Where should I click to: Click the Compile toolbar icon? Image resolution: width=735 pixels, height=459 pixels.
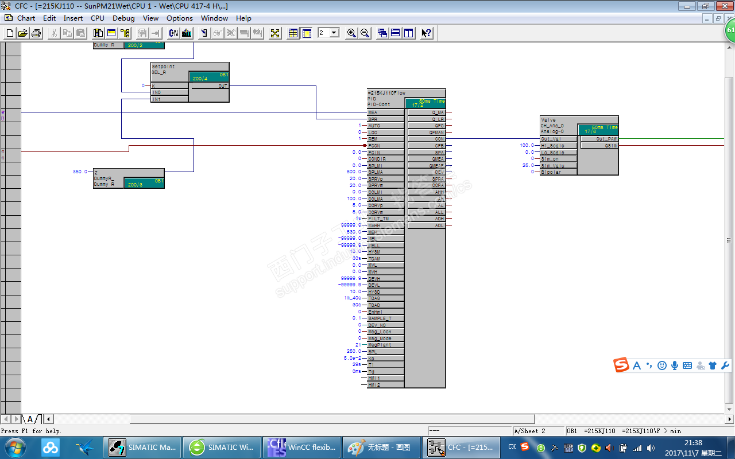click(173, 33)
